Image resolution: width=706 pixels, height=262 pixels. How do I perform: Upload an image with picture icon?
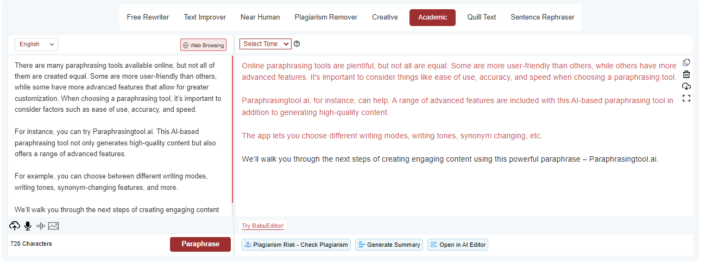click(x=53, y=226)
